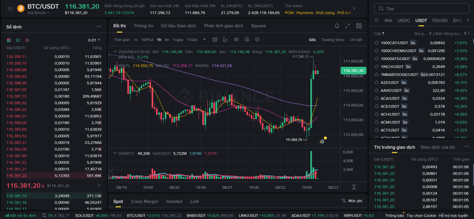Viewport: 474px width, 219px height.
Task: Switch chart to Trading View
Action: click(333, 40)
